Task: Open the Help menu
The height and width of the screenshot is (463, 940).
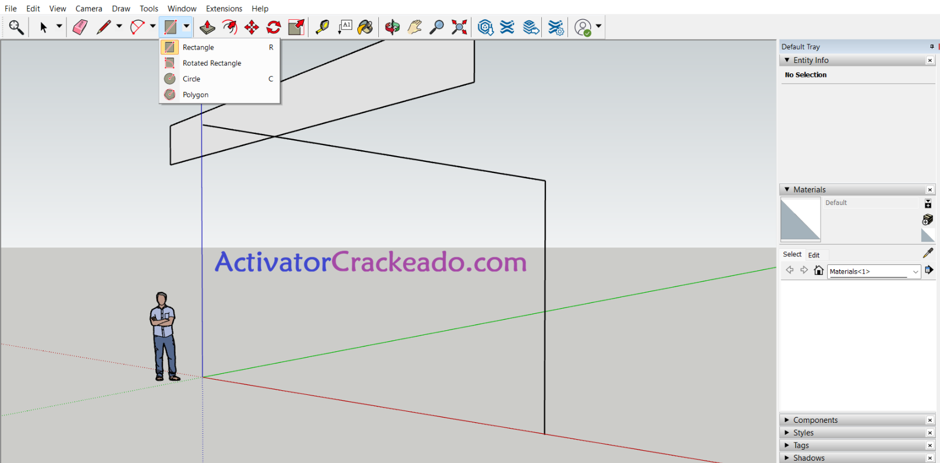Action: (260, 8)
